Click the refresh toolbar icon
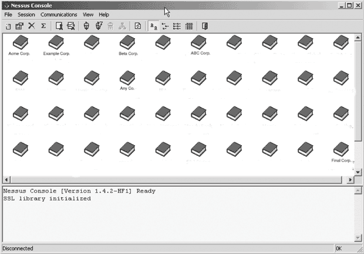This screenshot has width=364, height=254. [x=137, y=26]
